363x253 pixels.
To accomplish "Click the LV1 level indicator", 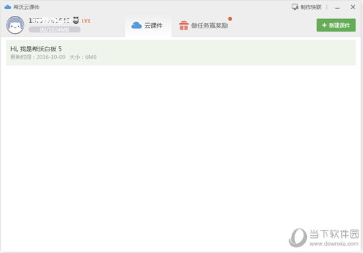I will point(86,21).
